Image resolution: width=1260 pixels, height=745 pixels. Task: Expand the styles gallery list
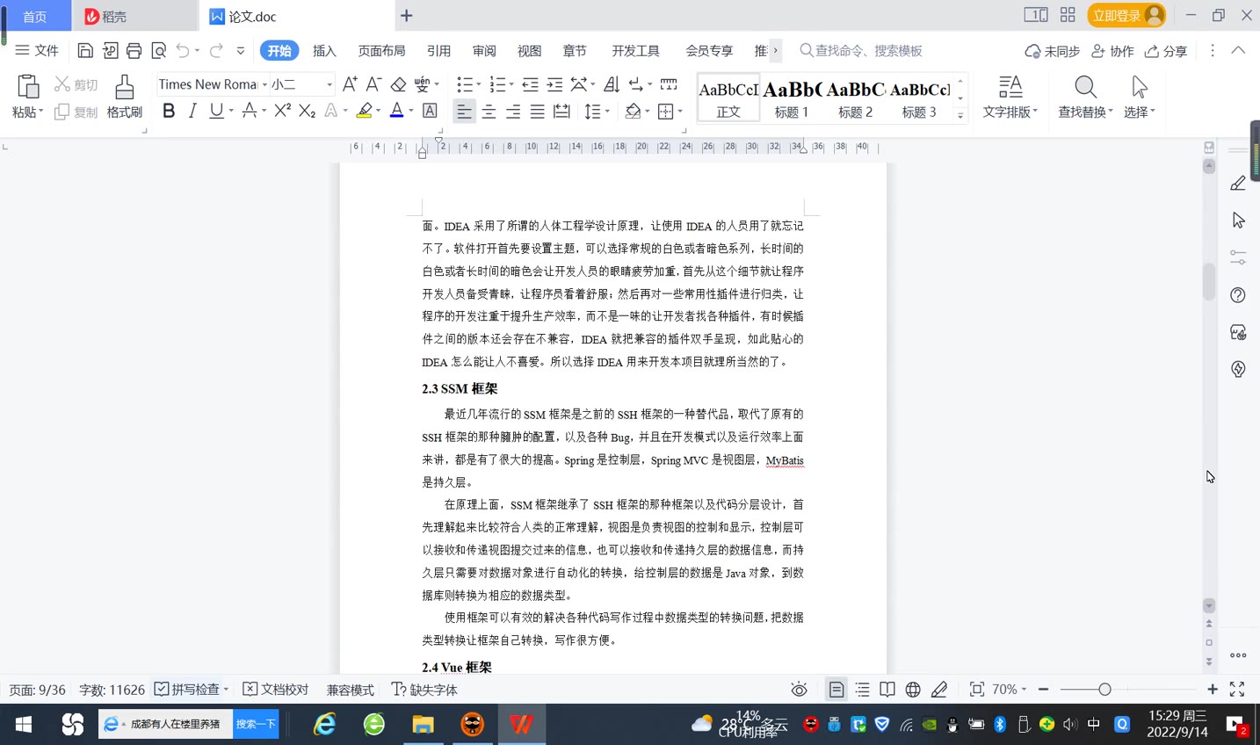960,115
